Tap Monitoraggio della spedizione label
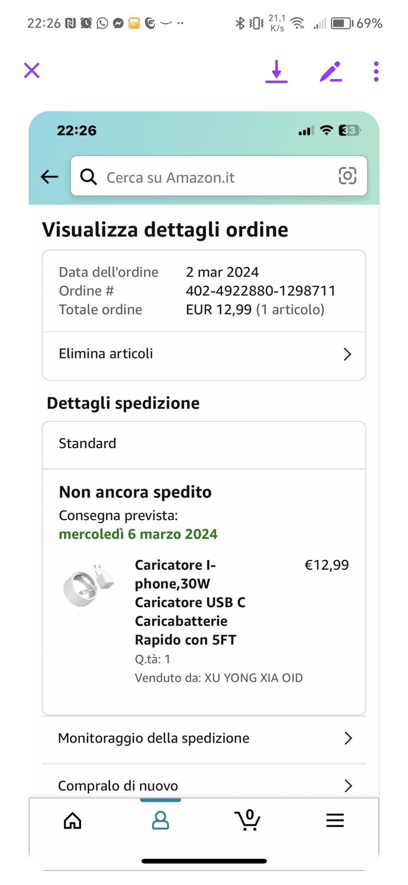The image size is (408, 885). click(x=153, y=738)
